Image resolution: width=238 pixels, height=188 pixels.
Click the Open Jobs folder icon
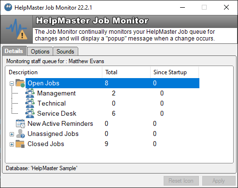click(x=20, y=83)
